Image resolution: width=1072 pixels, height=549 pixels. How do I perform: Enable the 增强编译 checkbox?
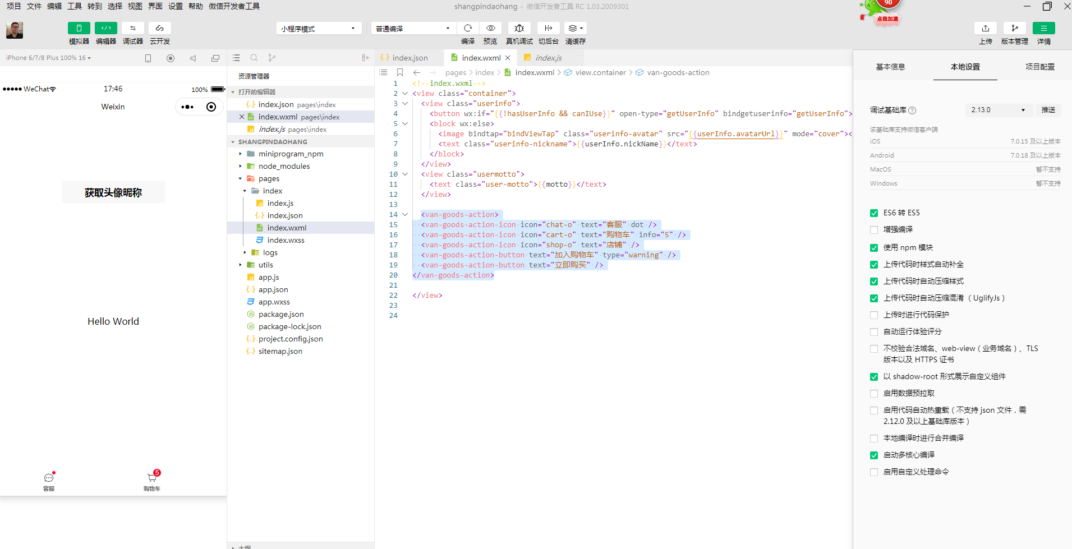874,230
